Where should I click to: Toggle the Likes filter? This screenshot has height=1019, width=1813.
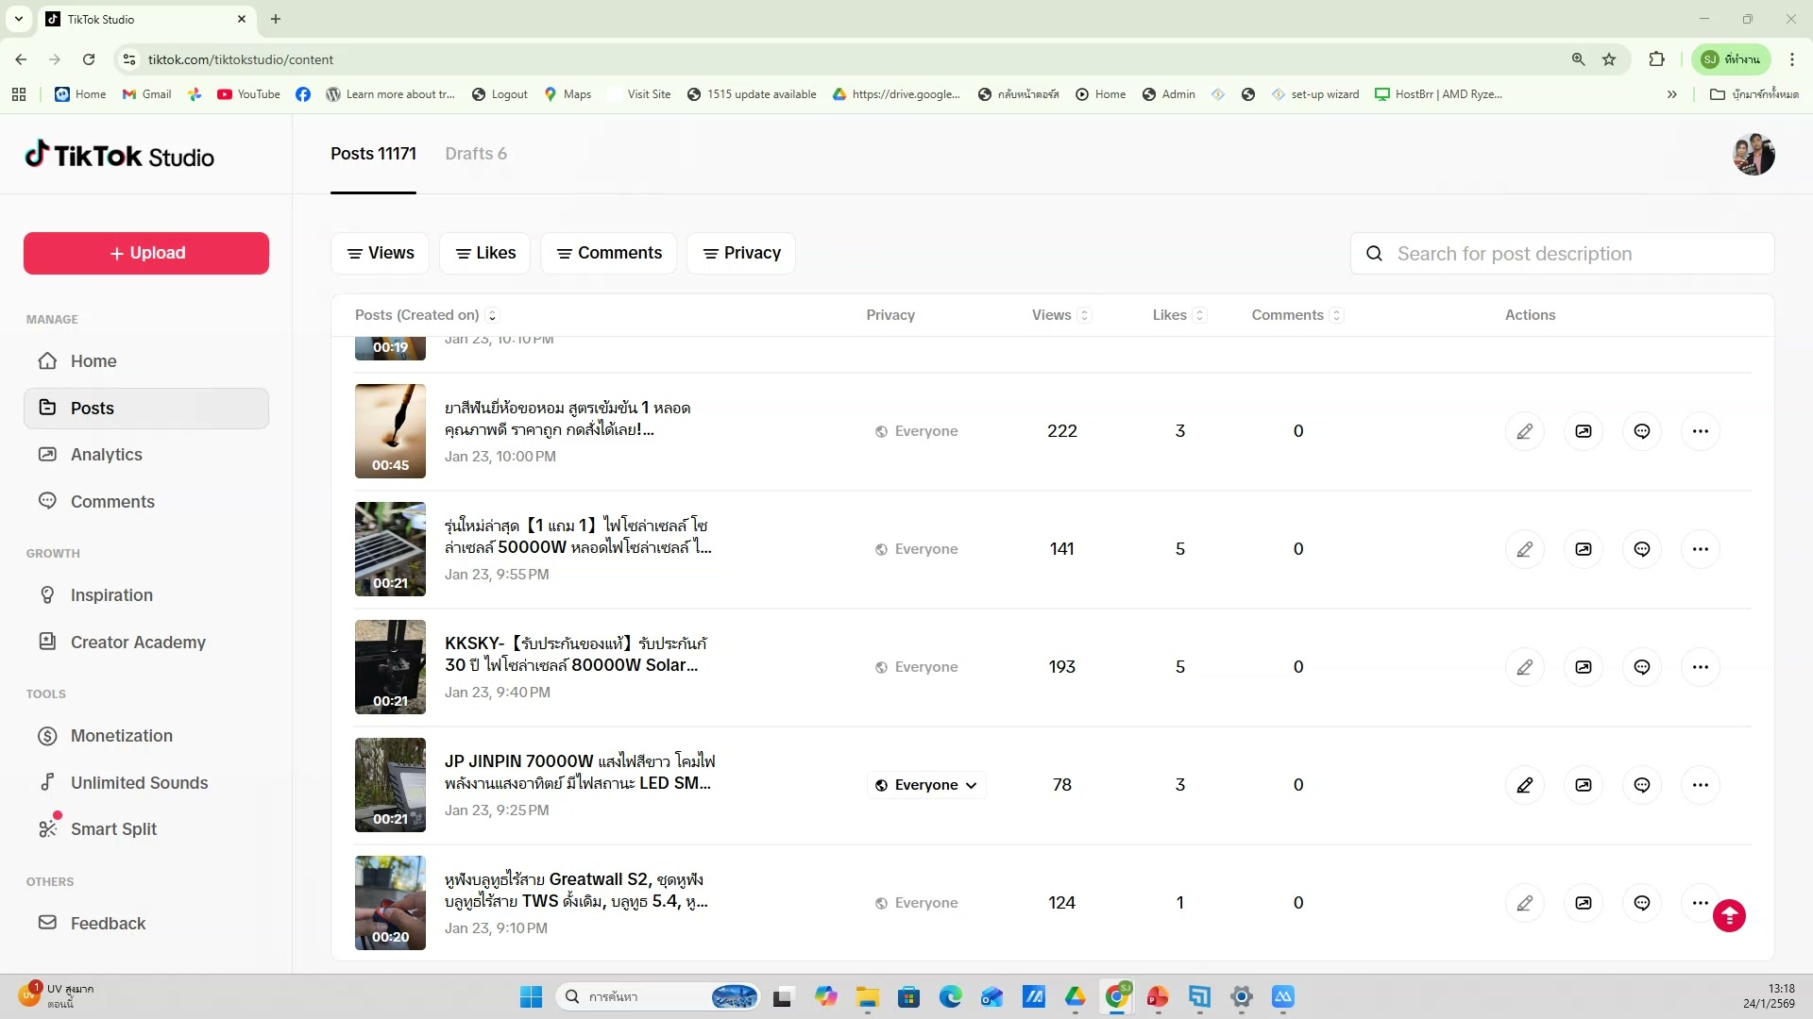(484, 252)
